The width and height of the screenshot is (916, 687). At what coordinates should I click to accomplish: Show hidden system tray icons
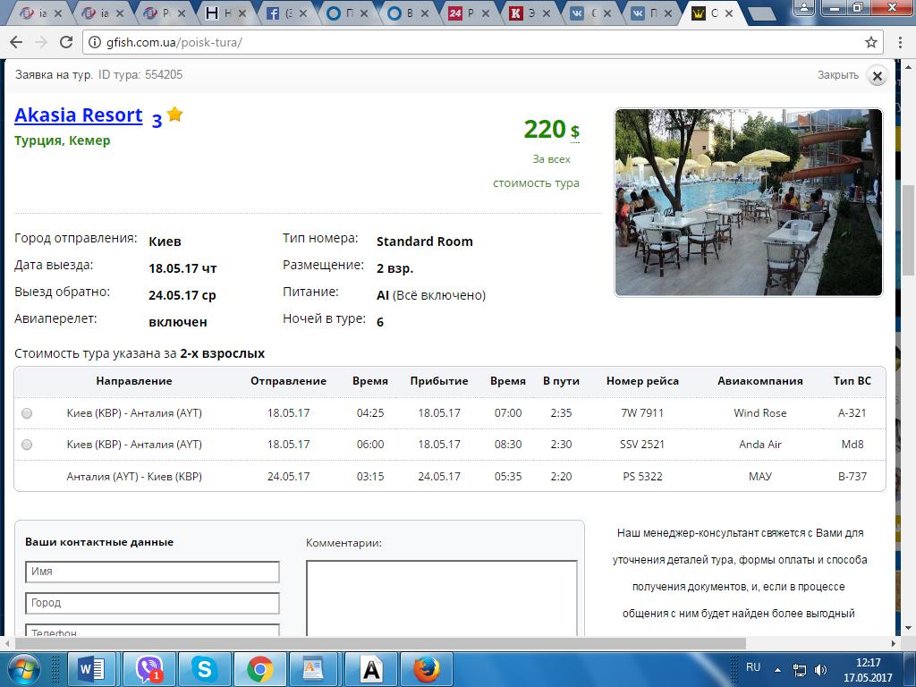[778, 668]
